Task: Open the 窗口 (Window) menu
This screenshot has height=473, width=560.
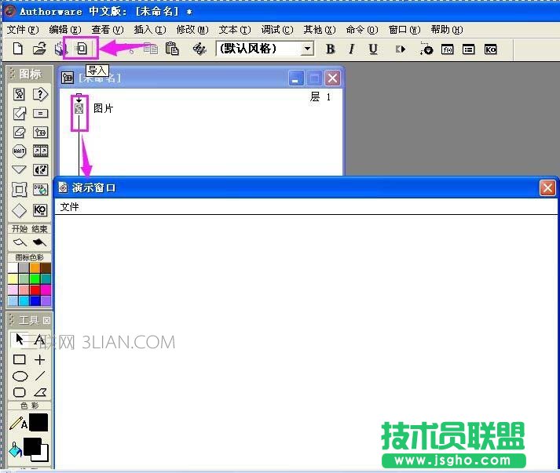Action: pyautogui.click(x=404, y=30)
